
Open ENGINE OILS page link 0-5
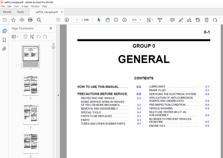pyautogui.click(x=207, y=126)
